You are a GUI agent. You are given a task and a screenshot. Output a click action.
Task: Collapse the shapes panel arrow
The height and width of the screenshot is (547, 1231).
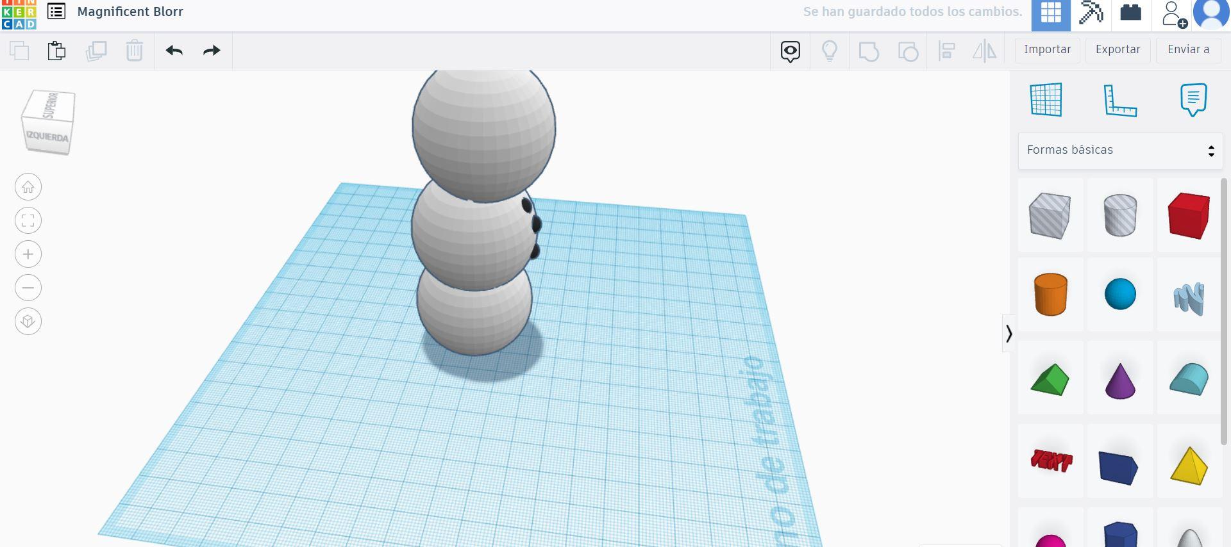point(1009,333)
